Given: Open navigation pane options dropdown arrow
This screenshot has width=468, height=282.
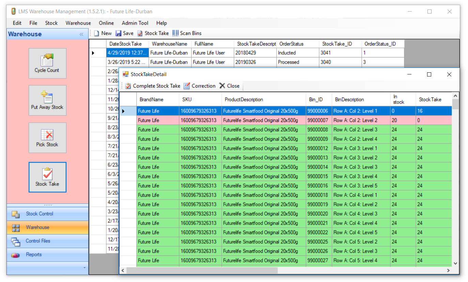Looking at the screenshot, I should click(x=84, y=268).
